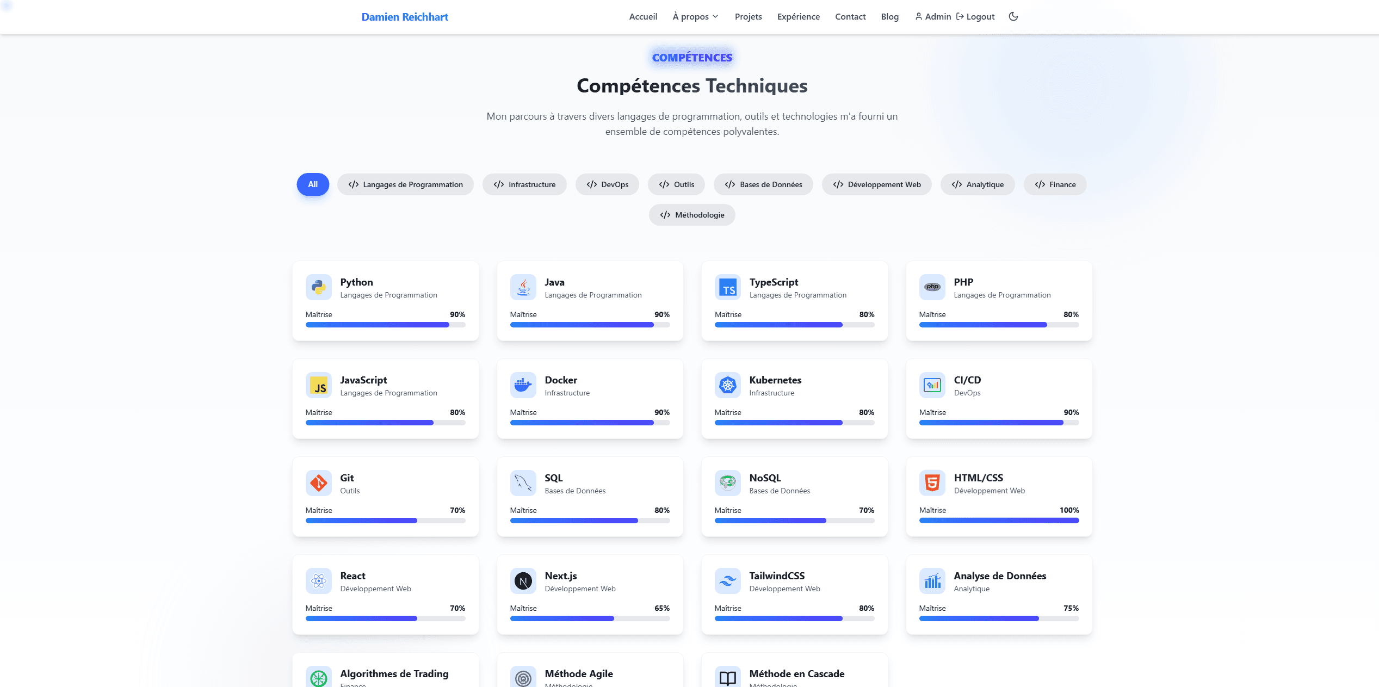Click the HTML/CSS 100% progress bar
The width and height of the screenshot is (1379, 687).
coord(999,521)
